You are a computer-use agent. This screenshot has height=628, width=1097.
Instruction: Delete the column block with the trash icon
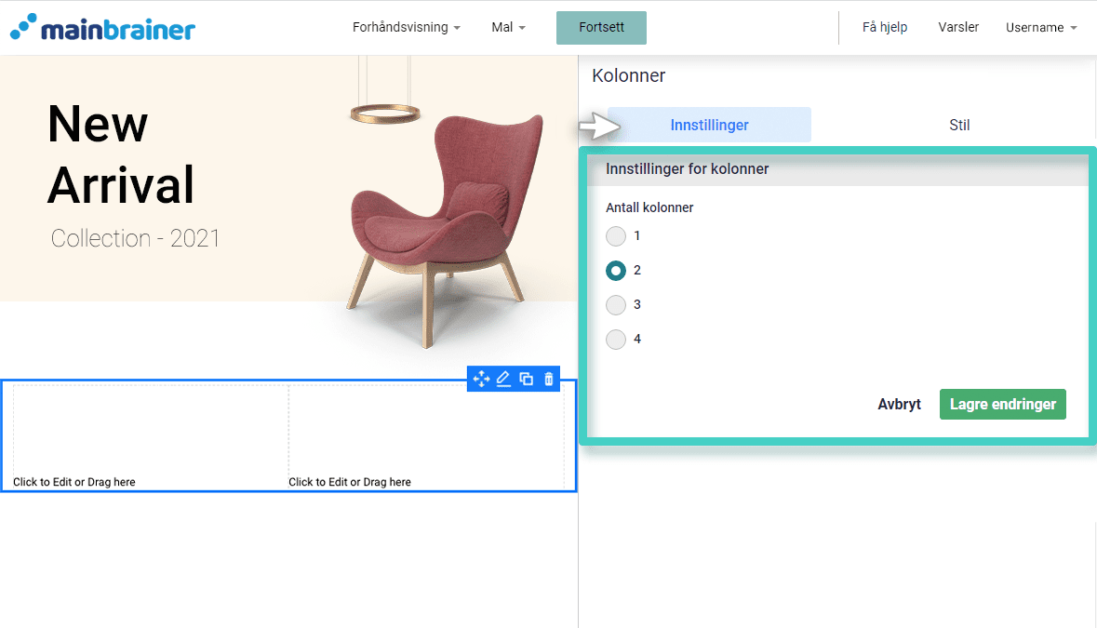click(548, 379)
